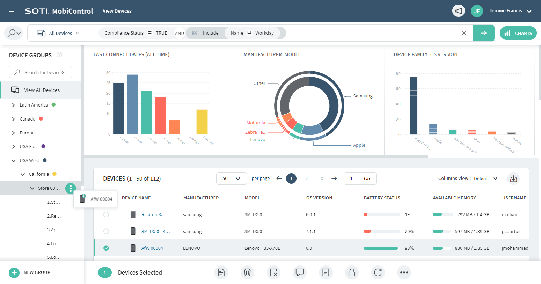Click the announcements megaphone icon
This screenshot has height=284, width=541.
(x=458, y=10)
